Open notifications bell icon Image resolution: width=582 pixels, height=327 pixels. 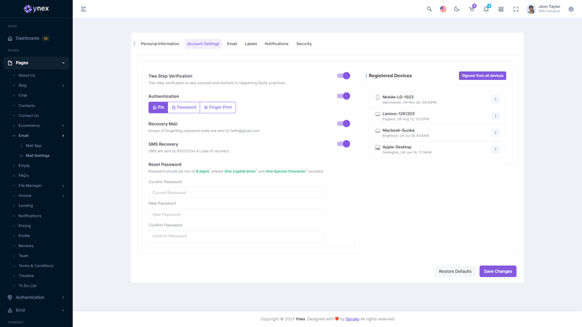click(486, 9)
